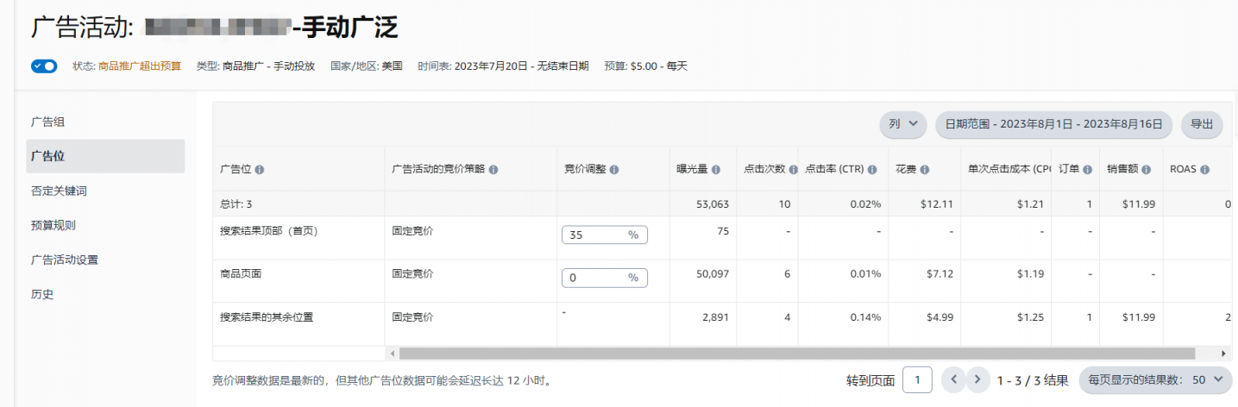
Task: Click the 导出 export button
Action: pyautogui.click(x=1202, y=124)
